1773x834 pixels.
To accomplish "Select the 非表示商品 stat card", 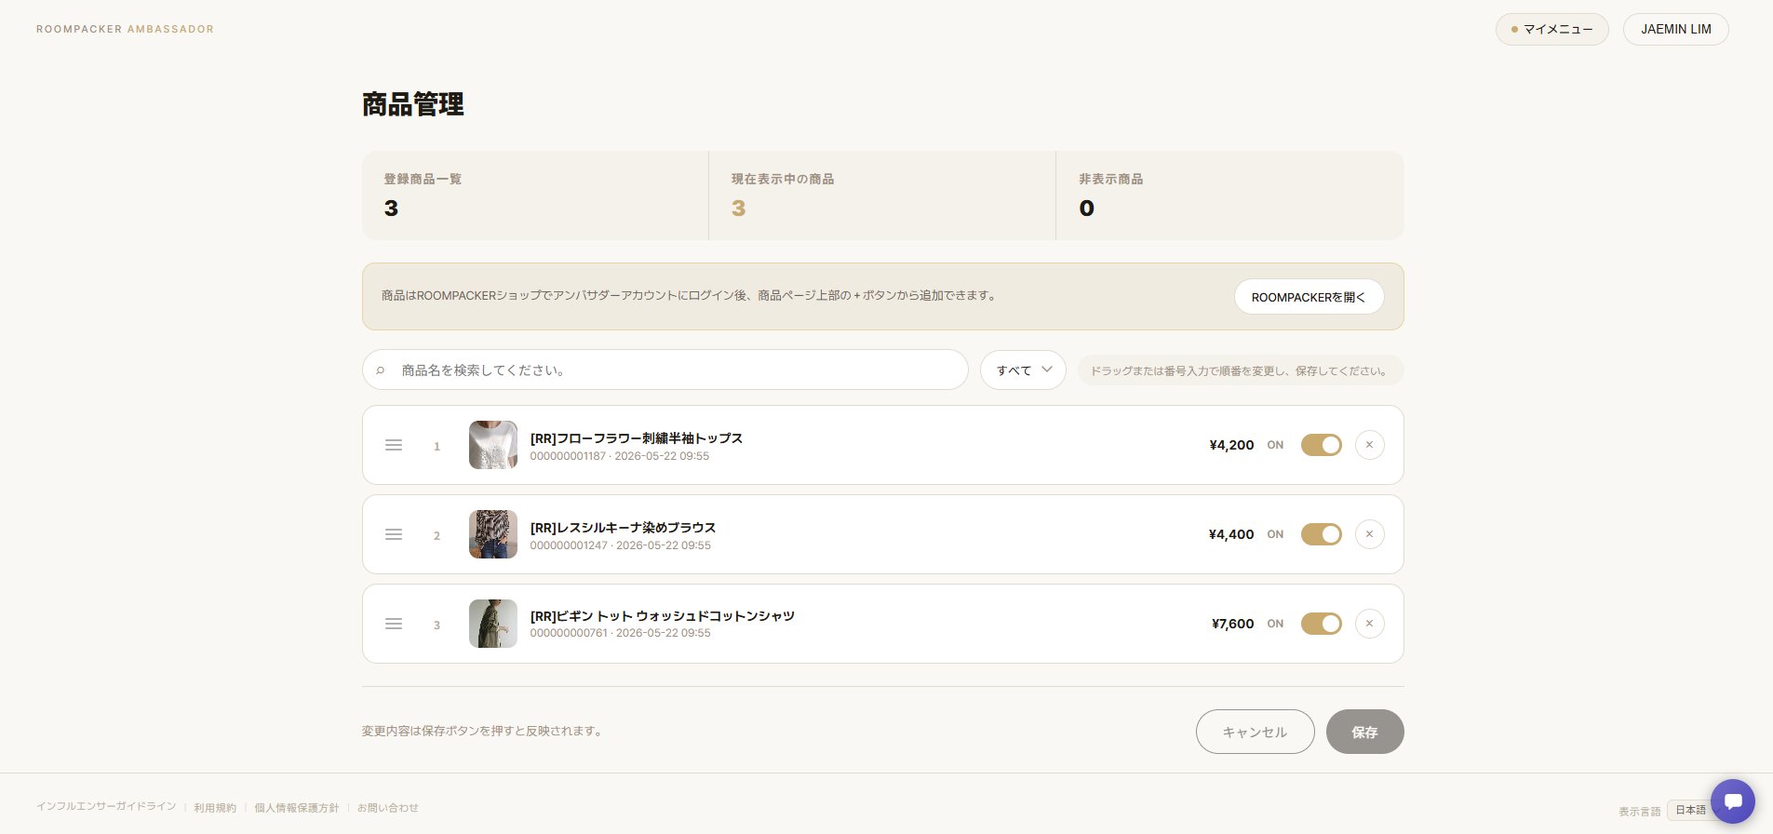I will pyautogui.click(x=1230, y=195).
